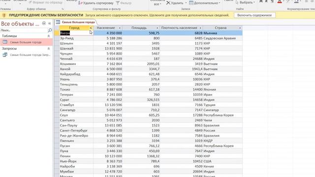The height and width of the screenshot is (177, 315).
Task: Click the datasheet icon on the document tab
Action: pyautogui.click(x=58, y=22)
